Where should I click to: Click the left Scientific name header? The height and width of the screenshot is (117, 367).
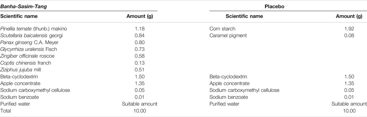(19, 16)
